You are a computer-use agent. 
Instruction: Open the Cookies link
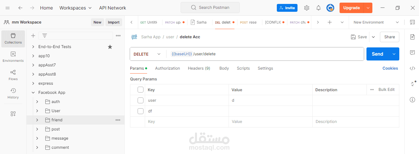pyautogui.click(x=390, y=68)
